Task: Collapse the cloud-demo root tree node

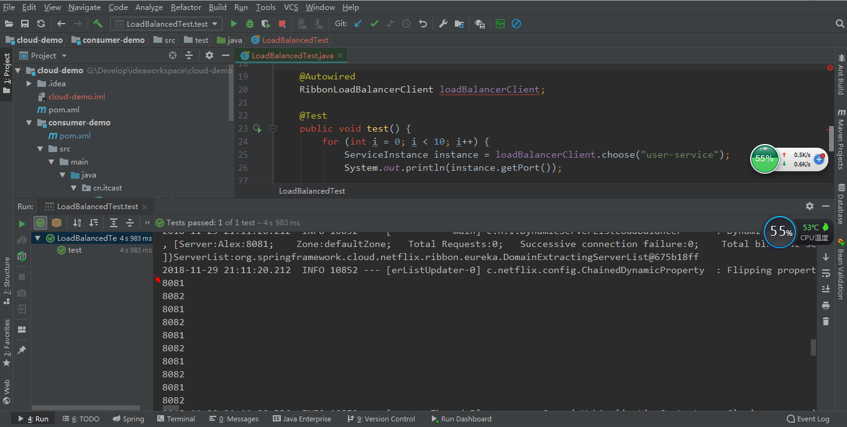Action: [18, 71]
